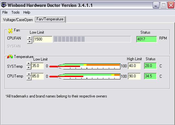Click the CPUTemp high limit field 90.0

134,76
